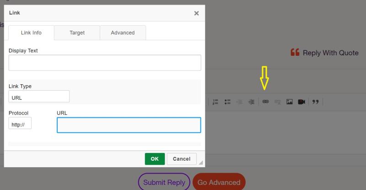Click the quote marks toolbar icon

315,102
